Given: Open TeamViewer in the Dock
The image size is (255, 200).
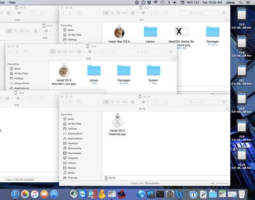Looking at the screenshot, I should (83, 194).
